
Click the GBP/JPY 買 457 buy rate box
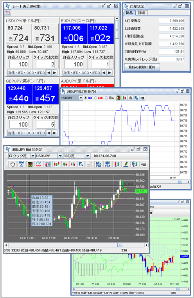pyautogui.click(x=45, y=94)
